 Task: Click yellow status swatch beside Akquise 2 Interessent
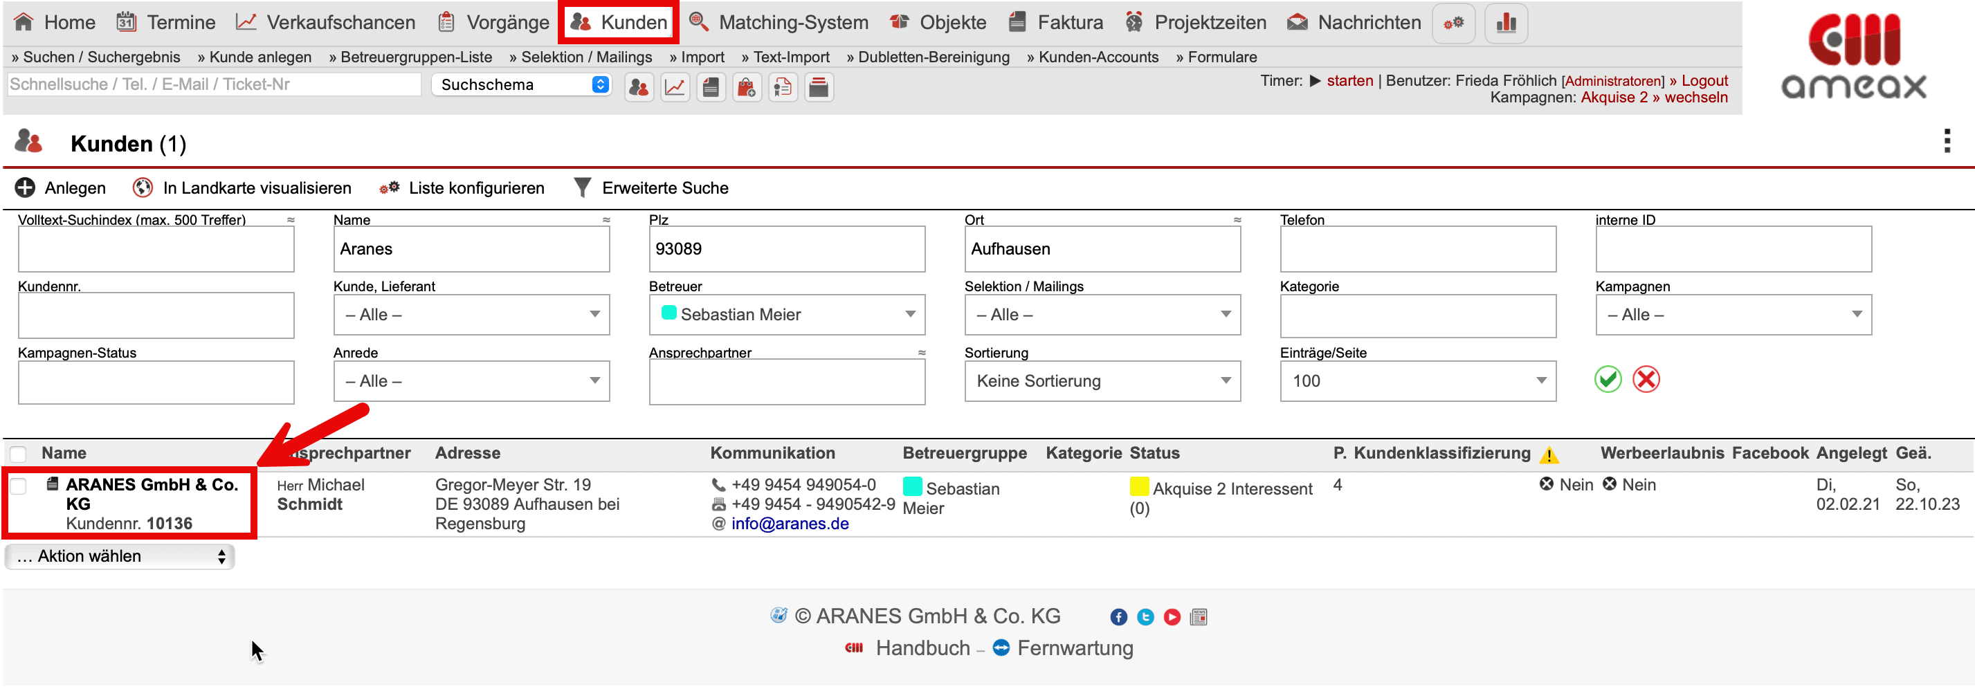tap(1138, 487)
